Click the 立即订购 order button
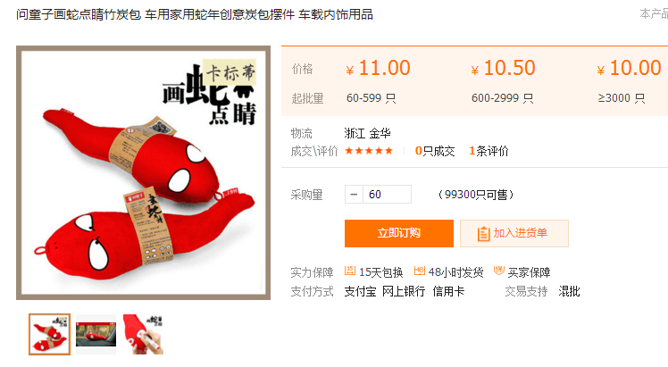 (x=399, y=233)
